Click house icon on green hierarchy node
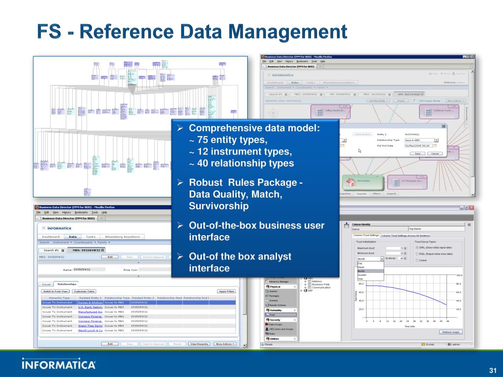This screenshot has width=503, height=377. [351, 182]
